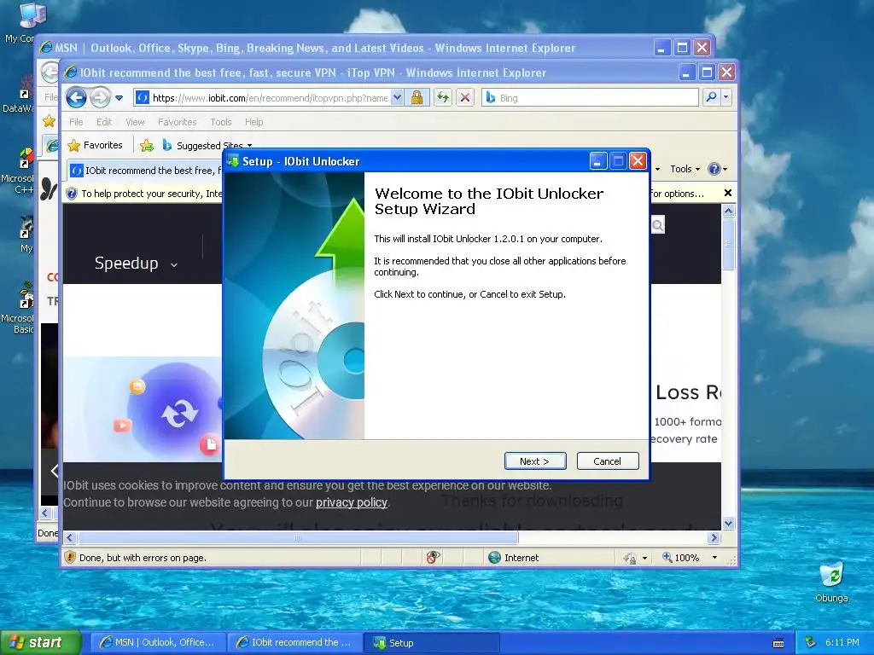The width and height of the screenshot is (874, 655).
Task: Click the horizontal scrollbar thumb
Action: tap(298, 537)
